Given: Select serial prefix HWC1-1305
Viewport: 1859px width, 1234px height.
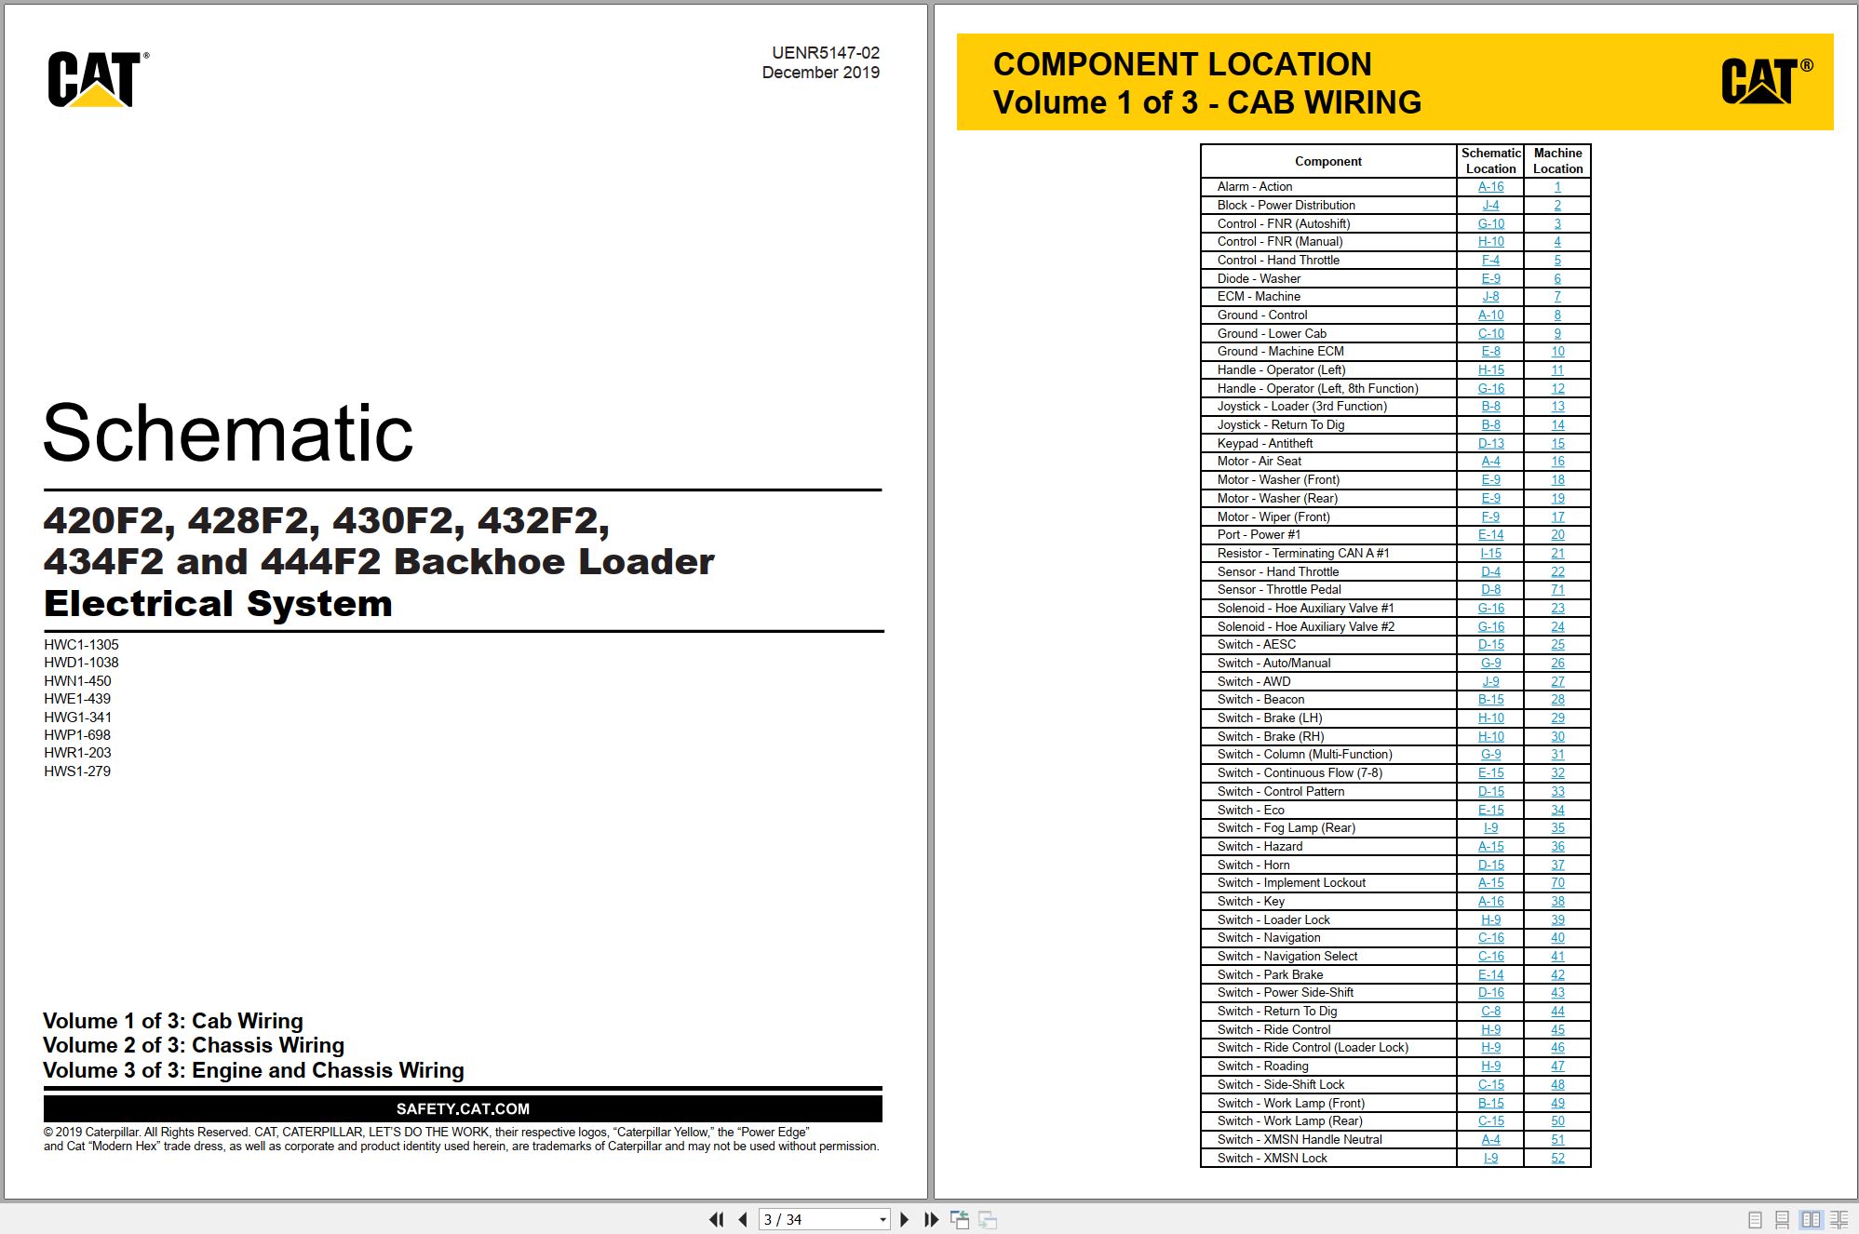Looking at the screenshot, I should tap(81, 645).
